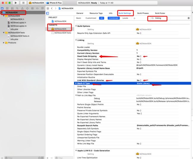This screenshot has height=159, width=193.
Task: Expand the Mach-O Type setting row
Action: [x=76, y=83]
